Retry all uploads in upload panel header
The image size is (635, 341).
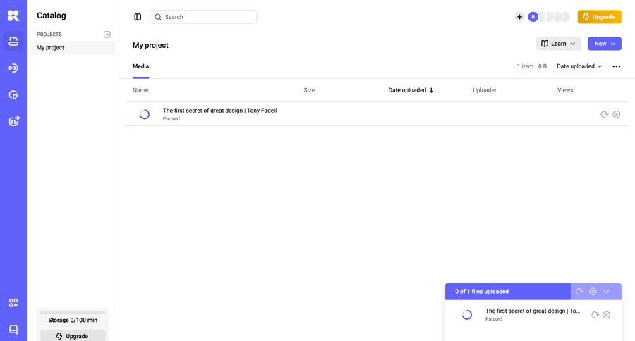(579, 292)
